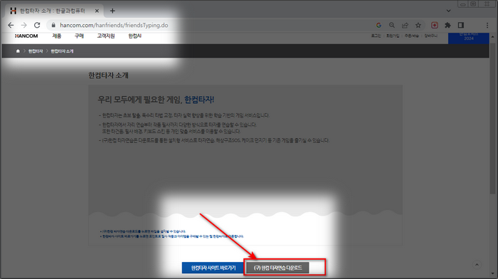
Task: Open the 제품 menu
Action: 56,36
